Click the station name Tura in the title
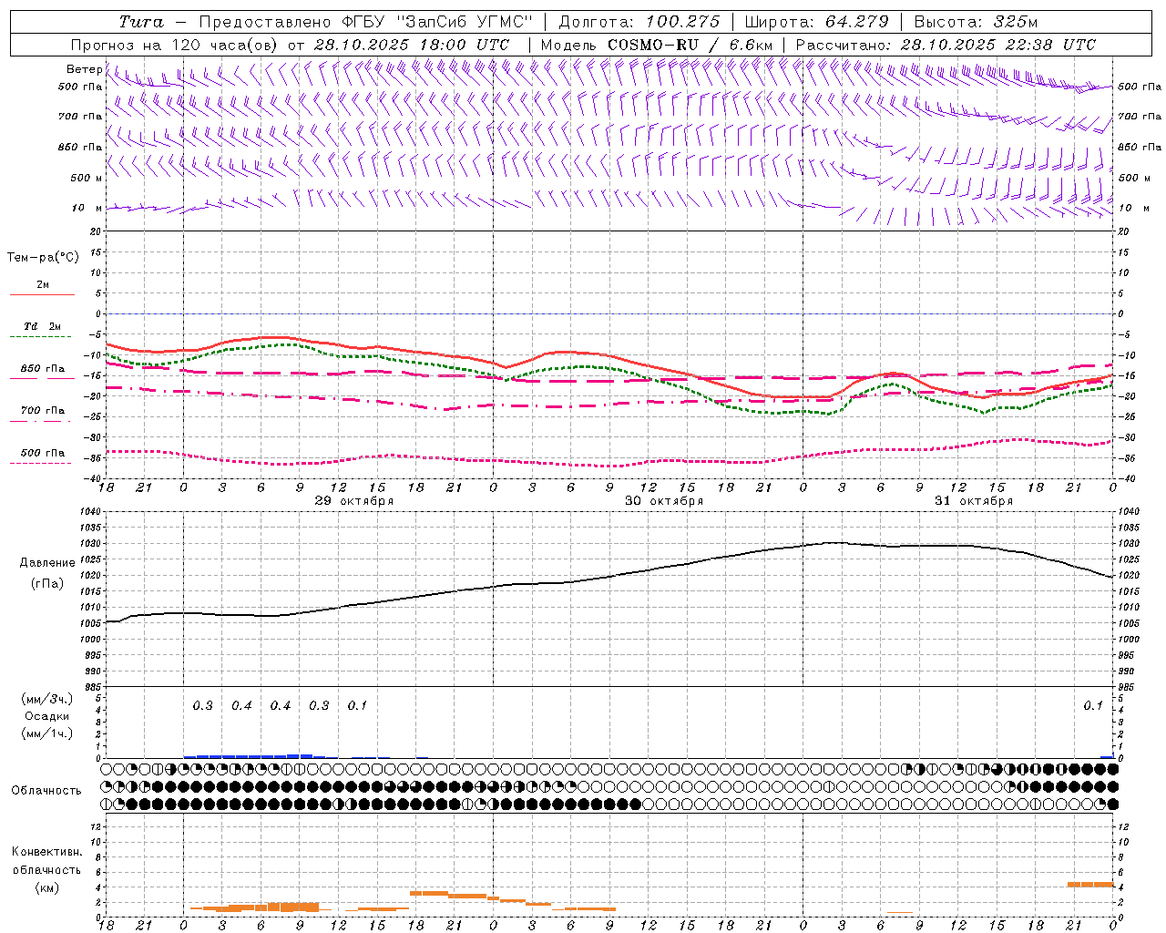The height and width of the screenshot is (933, 1166). tap(141, 22)
